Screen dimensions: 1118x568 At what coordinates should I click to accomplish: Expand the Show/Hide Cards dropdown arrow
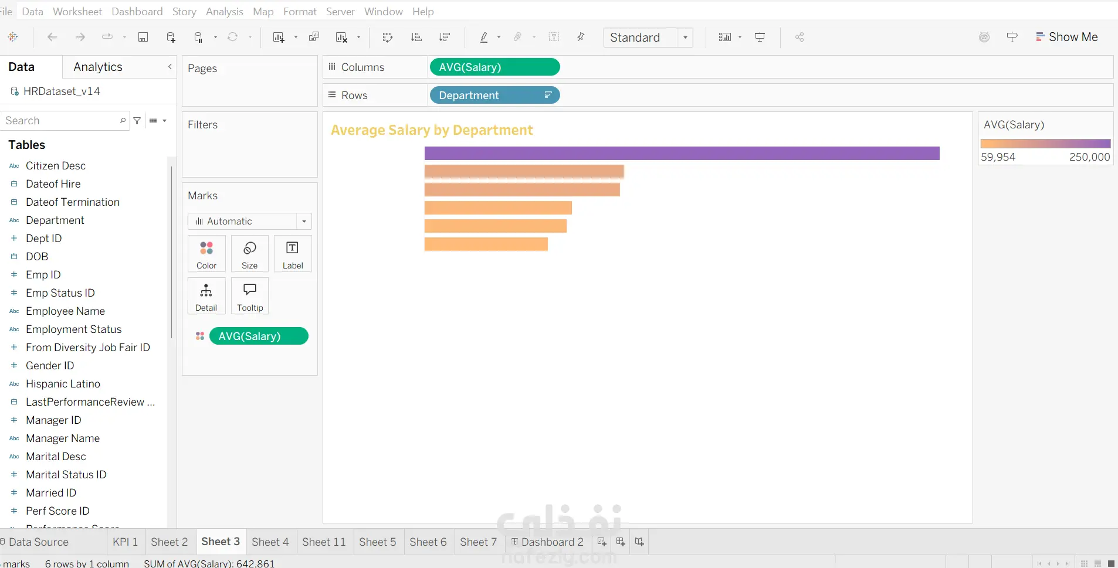[x=740, y=37]
